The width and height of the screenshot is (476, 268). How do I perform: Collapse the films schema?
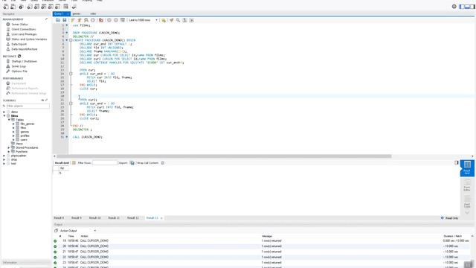click(4, 116)
